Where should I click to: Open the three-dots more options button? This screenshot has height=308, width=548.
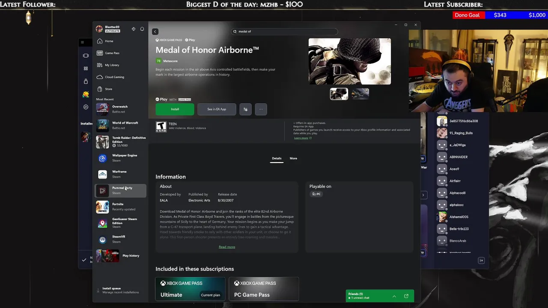click(x=261, y=109)
